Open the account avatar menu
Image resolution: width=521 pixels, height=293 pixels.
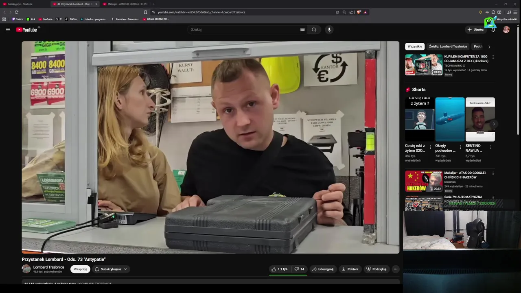pos(506,29)
